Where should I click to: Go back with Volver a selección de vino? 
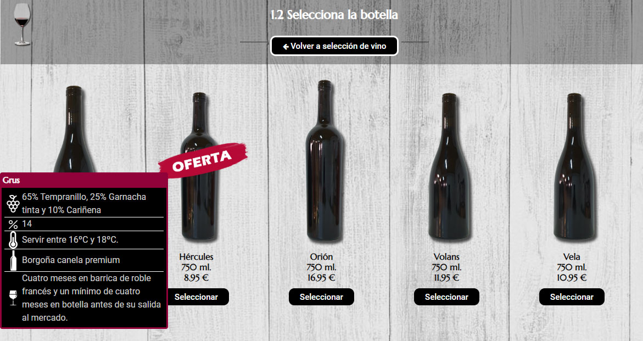(x=334, y=46)
